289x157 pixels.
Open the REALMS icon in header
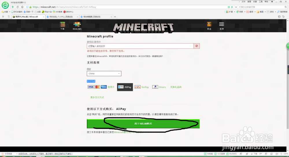tap(77, 26)
